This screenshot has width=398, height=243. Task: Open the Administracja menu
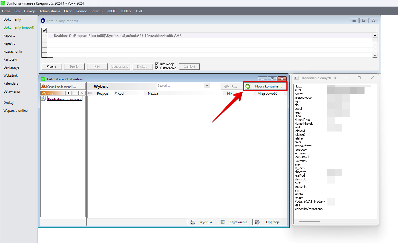(x=50, y=11)
